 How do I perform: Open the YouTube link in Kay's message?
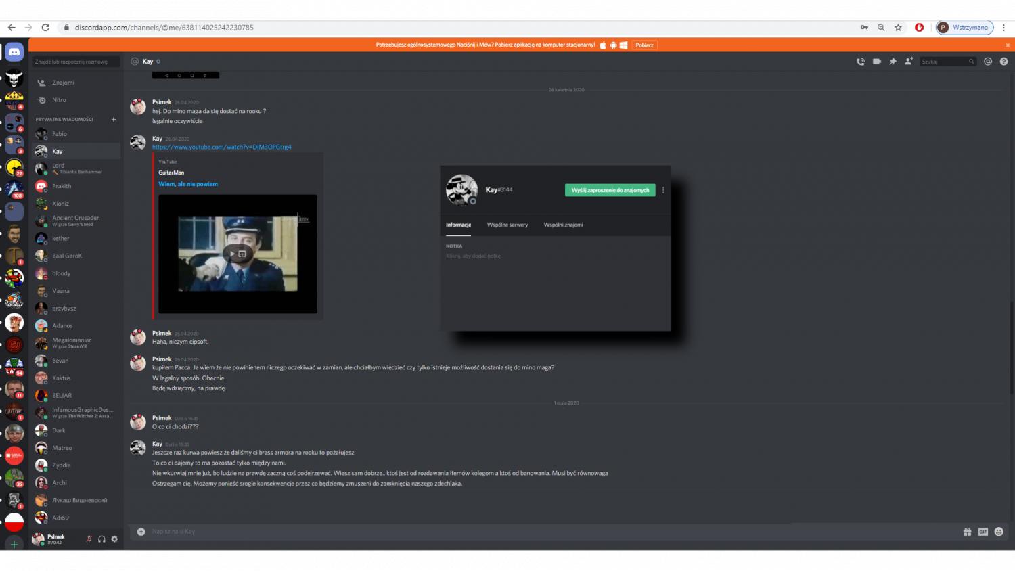[221, 147]
